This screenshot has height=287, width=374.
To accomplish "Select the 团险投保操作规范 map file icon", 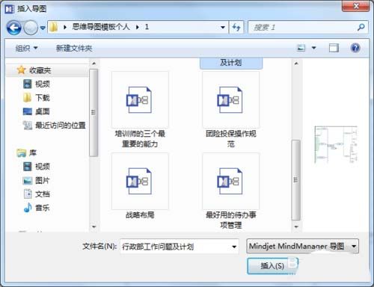I will click(230, 99).
